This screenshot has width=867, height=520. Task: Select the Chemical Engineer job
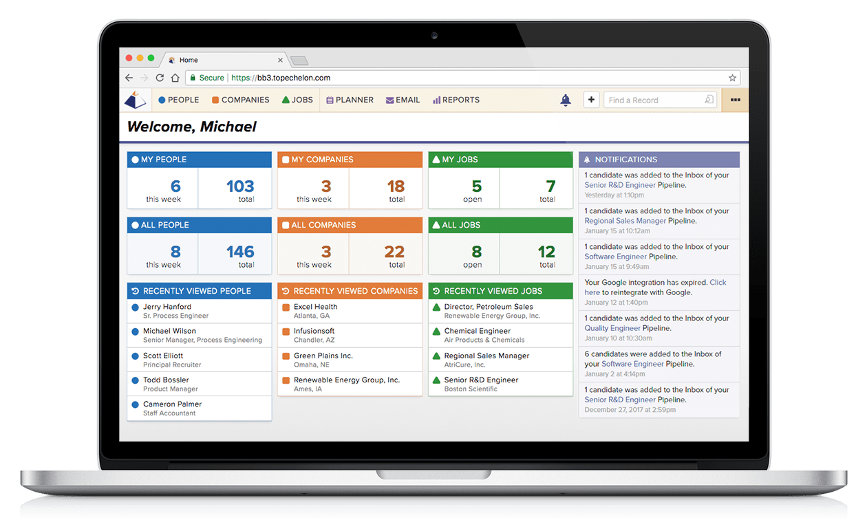pos(477,331)
